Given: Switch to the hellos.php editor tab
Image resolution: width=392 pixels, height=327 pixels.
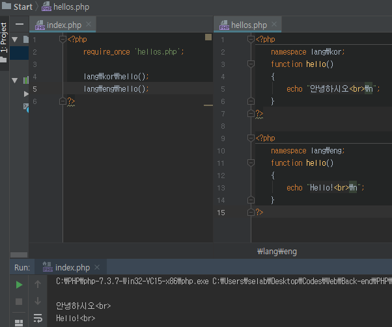Looking at the screenshot, I should (x=248, y=25).
